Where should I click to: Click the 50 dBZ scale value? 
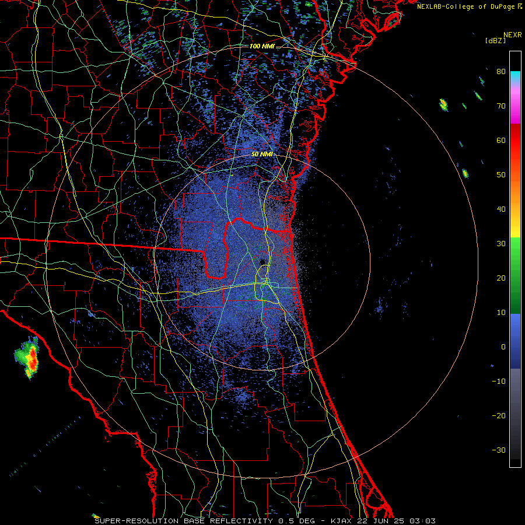(x=501, y=175)
